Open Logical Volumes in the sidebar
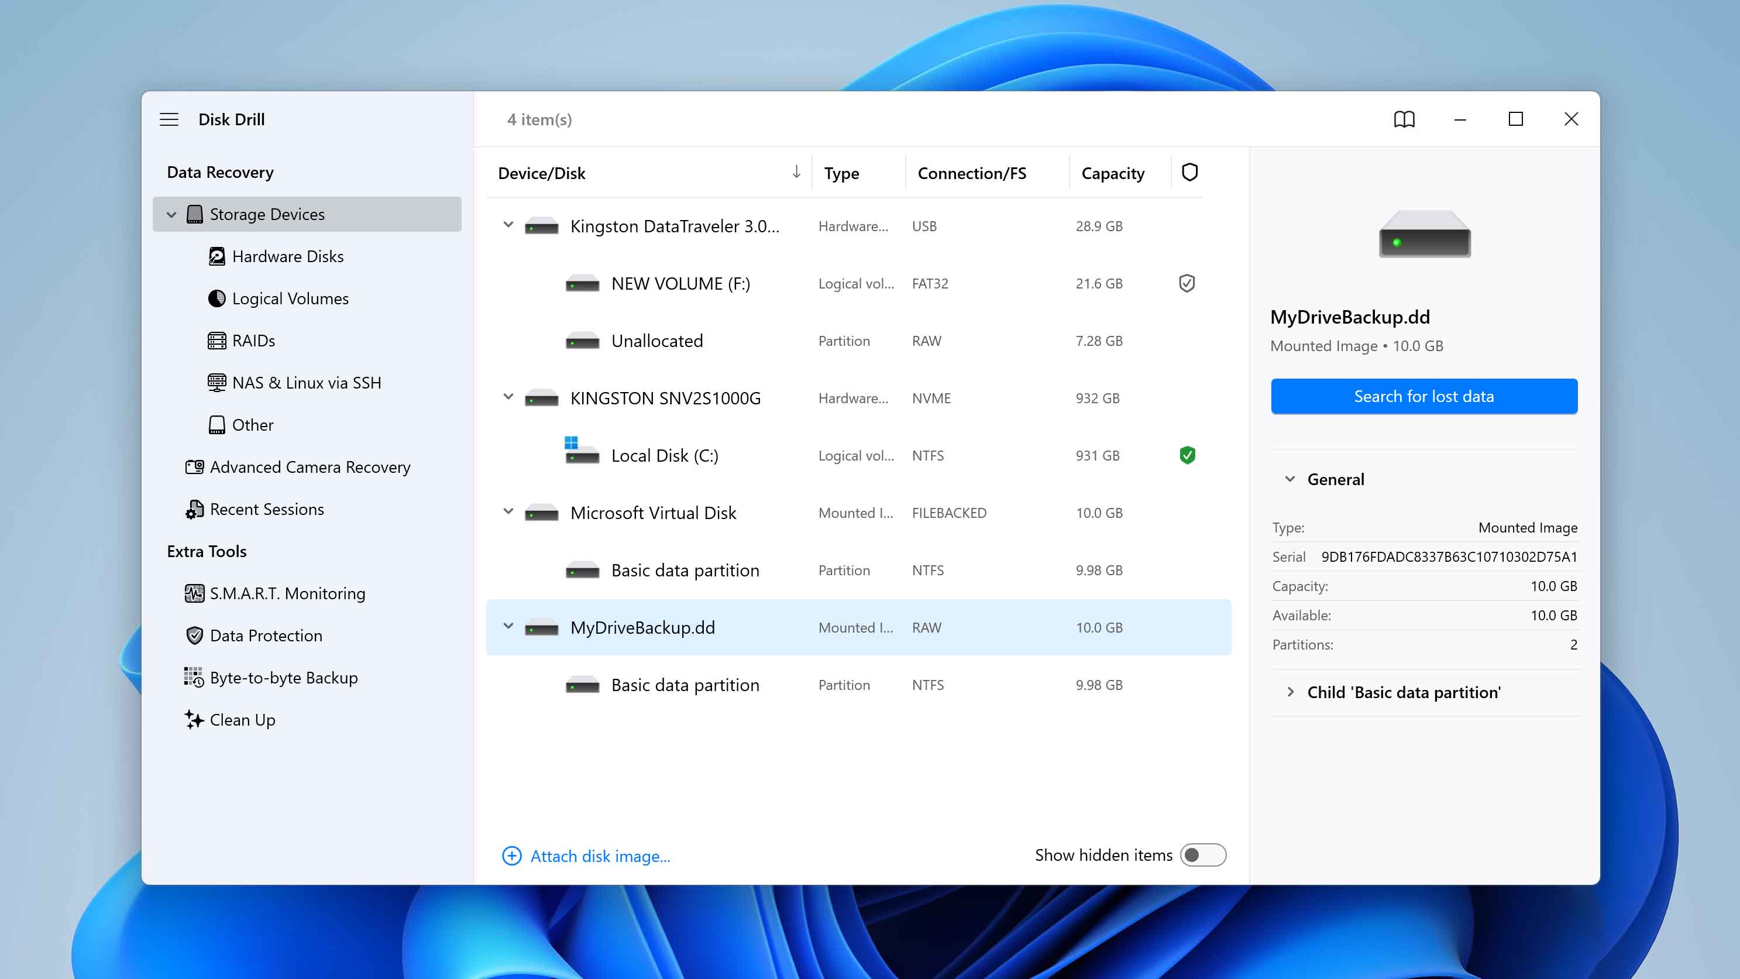This screenshot has width=1740, height=979. point(290,298)
